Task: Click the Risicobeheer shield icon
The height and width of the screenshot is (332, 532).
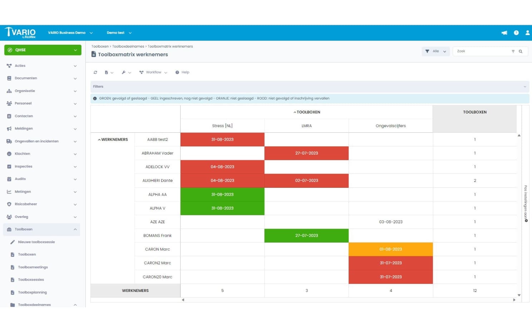Action: pos(9,204)
